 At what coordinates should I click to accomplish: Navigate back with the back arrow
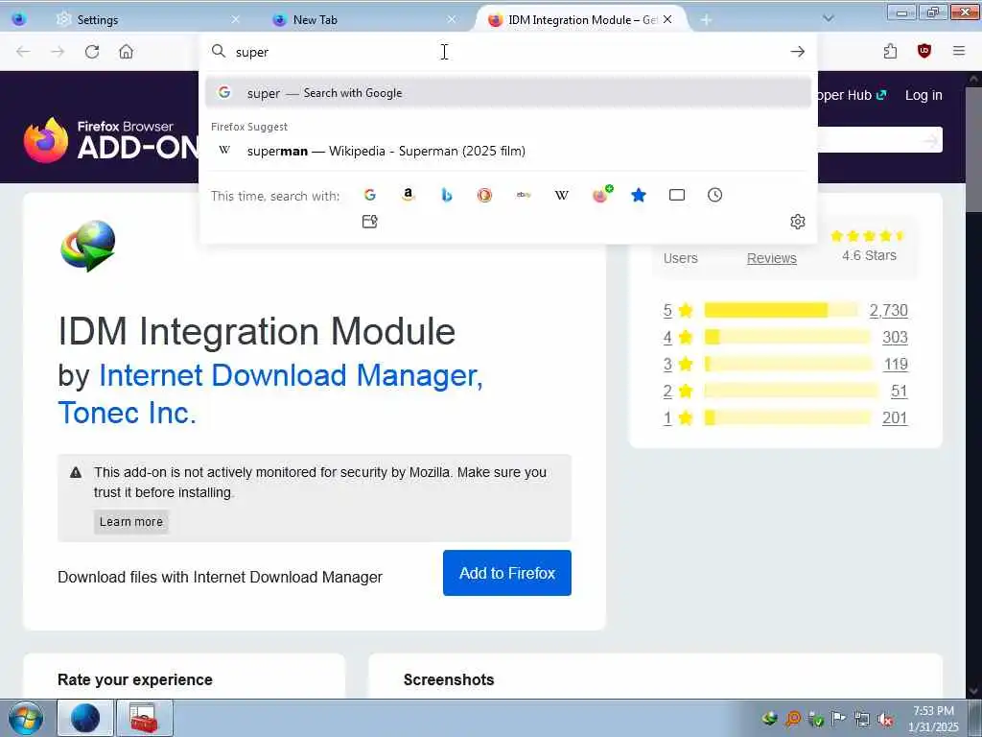pyautogui.click(x=23, y=52)
